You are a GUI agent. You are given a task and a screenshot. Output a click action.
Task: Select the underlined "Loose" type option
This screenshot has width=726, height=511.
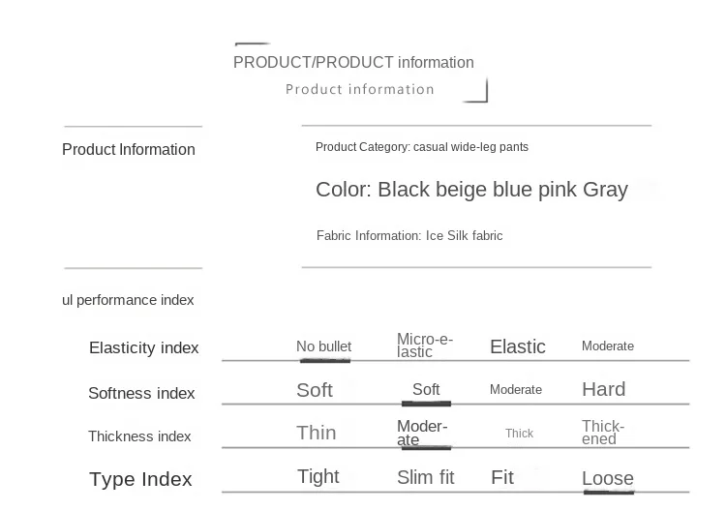pyautogui.click(x=608, y=479)
